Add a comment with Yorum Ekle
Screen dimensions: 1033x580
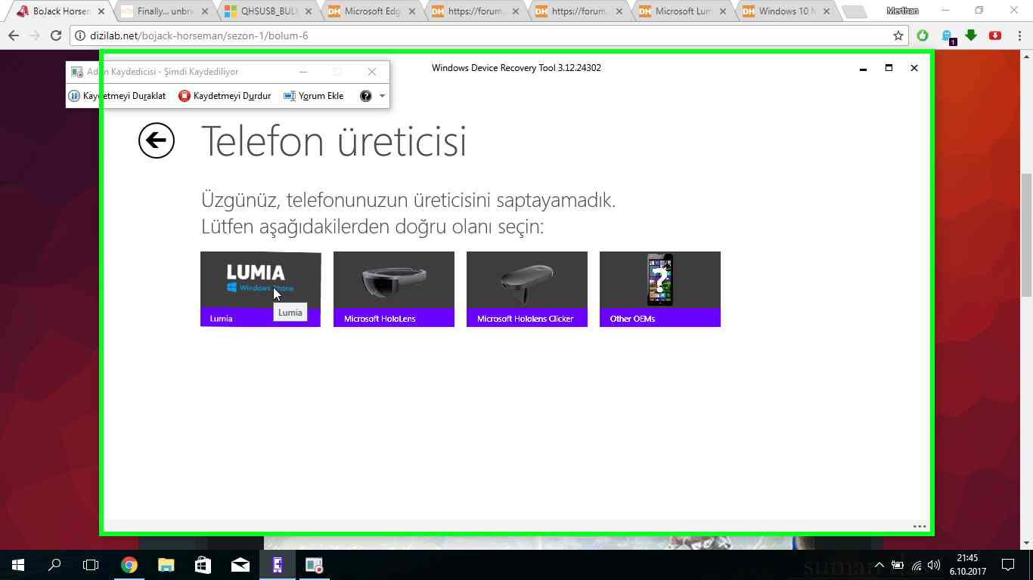point(314,96)
